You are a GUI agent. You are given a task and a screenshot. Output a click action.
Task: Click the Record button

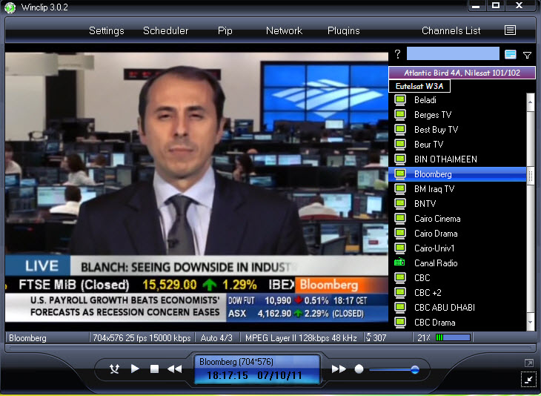point(359,369)
